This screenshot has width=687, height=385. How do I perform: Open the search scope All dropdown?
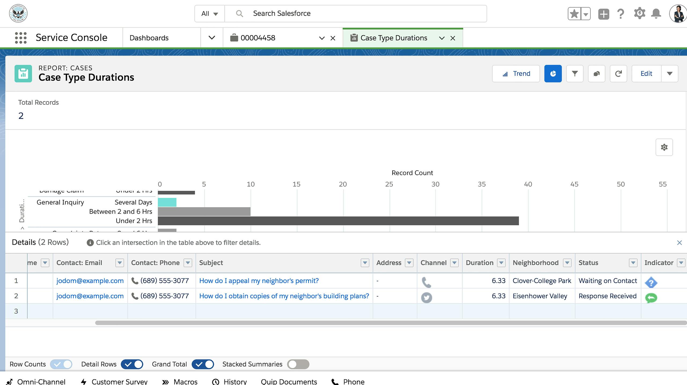click(210, 13)
